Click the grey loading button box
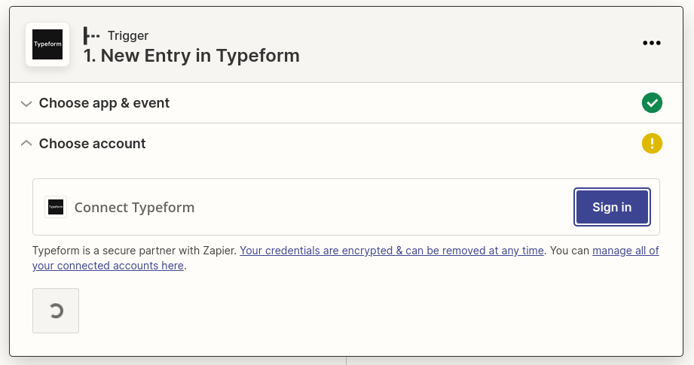The image size is (694, 365). [x=56, y=311]
